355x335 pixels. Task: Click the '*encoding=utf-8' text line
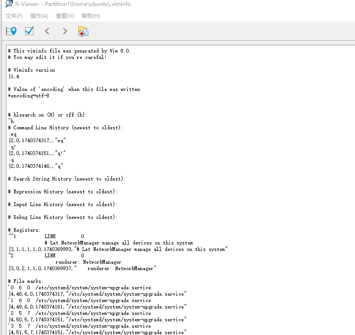(x=28, y=96)
